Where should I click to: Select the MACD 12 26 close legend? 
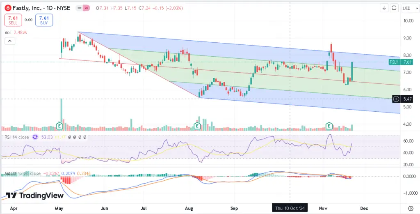[22, 173]
